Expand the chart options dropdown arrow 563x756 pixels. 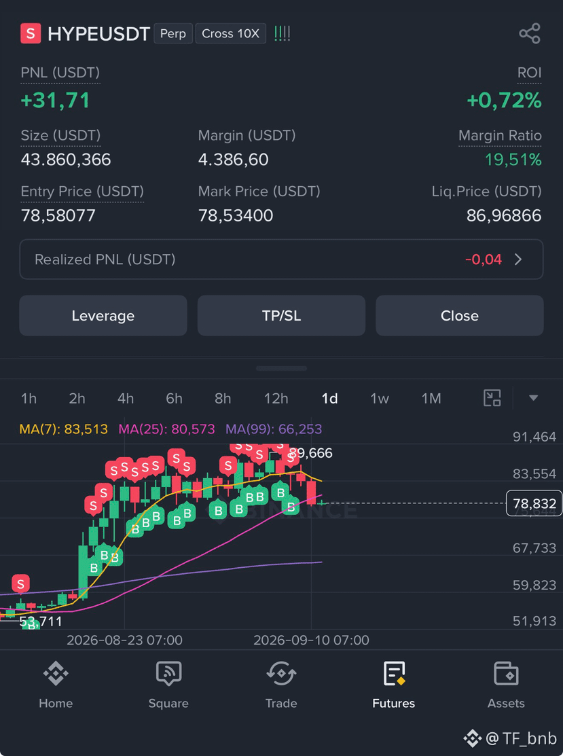pyautogui.click(x=533, y=398)
